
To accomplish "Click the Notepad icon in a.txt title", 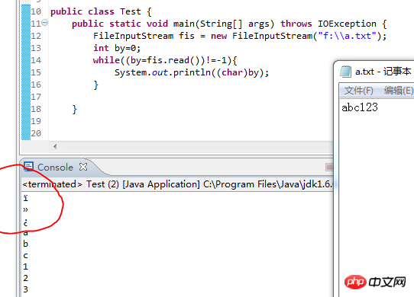I will coord(345,72).
